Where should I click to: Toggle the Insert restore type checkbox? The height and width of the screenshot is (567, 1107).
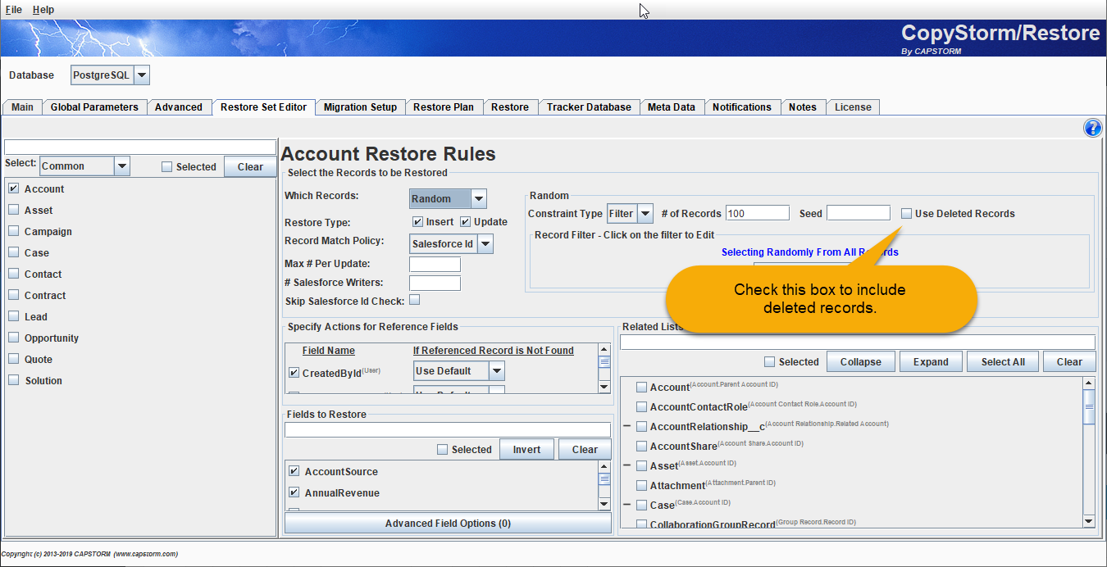point(417,222)
